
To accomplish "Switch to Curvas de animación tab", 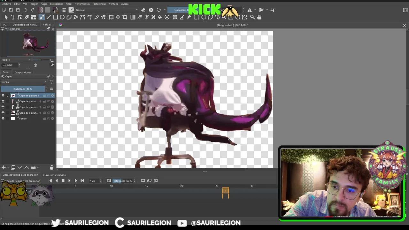I will point(55,175).
